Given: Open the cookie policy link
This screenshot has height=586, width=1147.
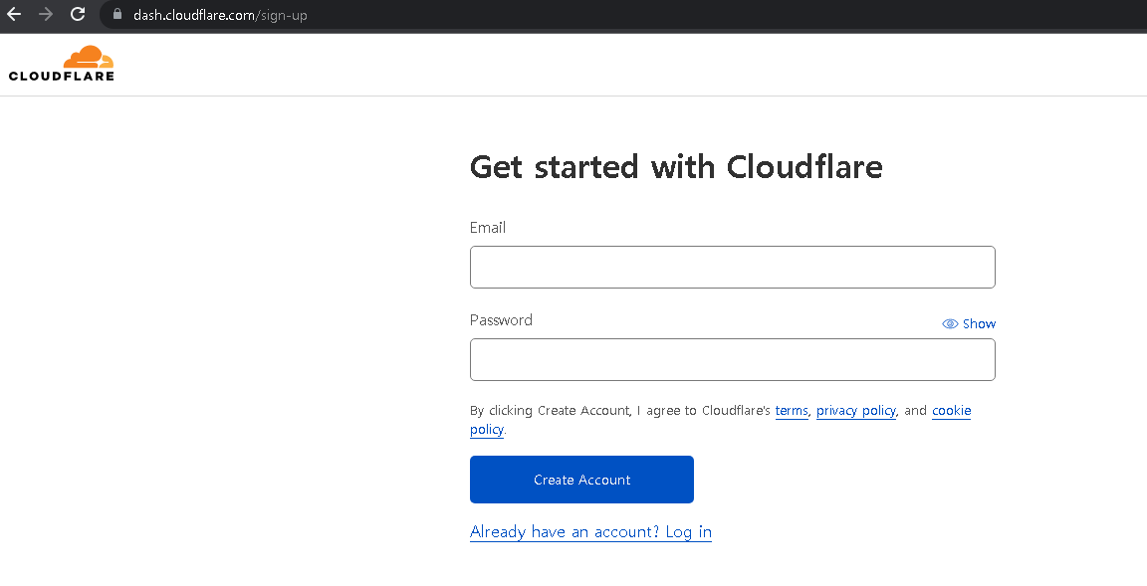Looking at the screenshot, I should point(951,411).
